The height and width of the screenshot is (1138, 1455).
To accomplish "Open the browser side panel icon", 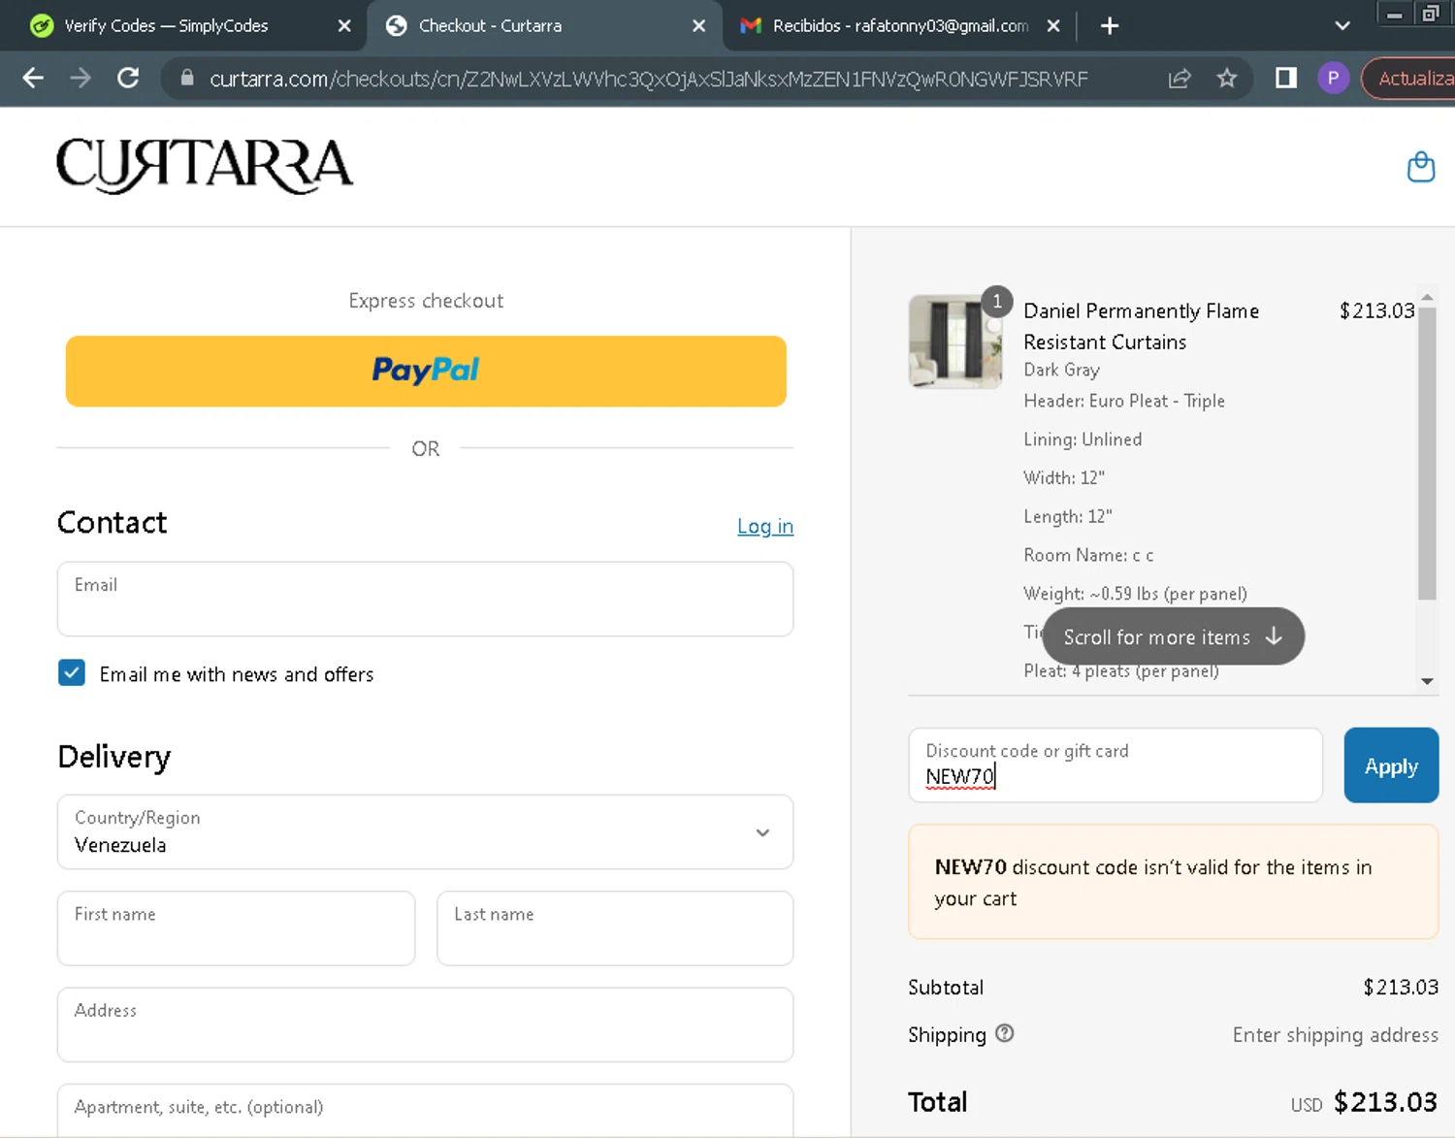I will pos(1286,79).
